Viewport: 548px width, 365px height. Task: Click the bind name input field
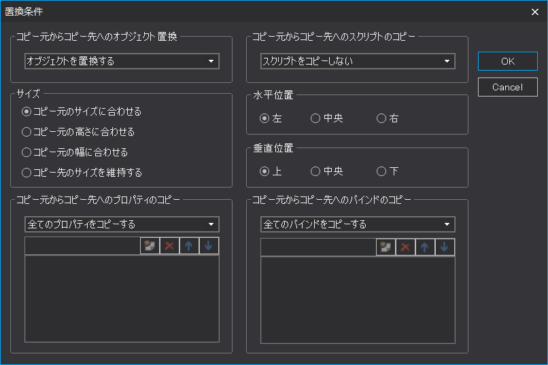point(318,247)
